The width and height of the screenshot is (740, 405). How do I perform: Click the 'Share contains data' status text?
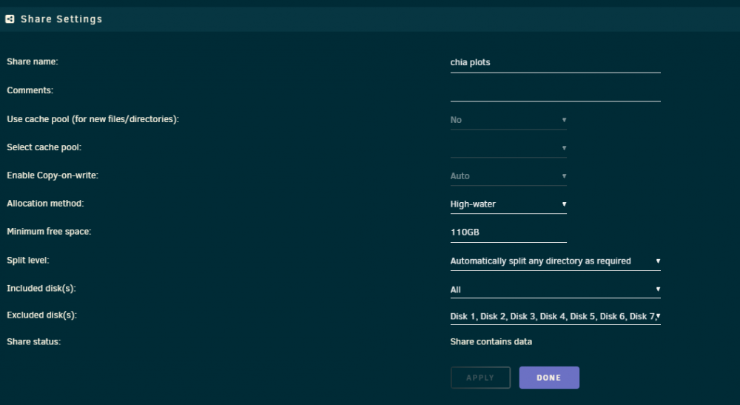click(491, 342)
